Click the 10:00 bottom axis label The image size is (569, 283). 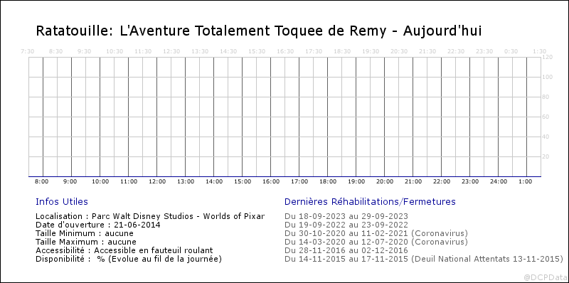pos(100,181)
